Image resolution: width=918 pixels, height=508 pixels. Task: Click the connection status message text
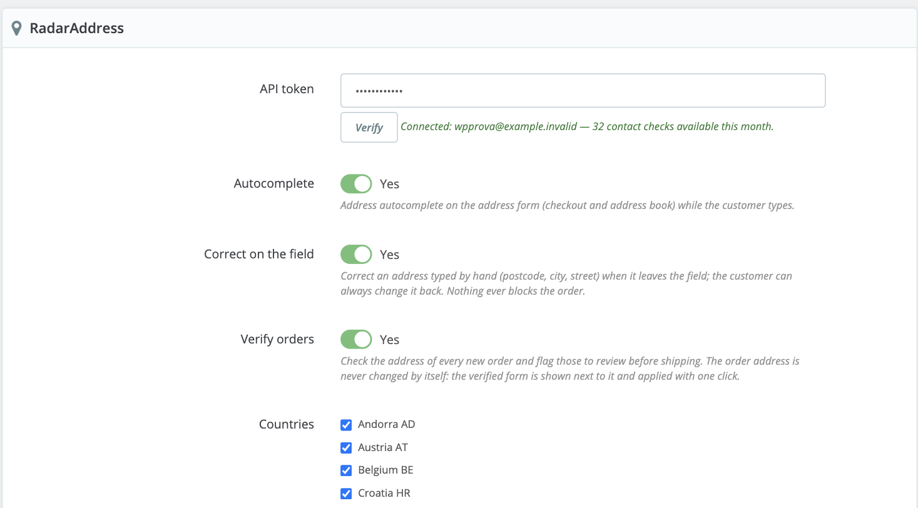[587, 126]
